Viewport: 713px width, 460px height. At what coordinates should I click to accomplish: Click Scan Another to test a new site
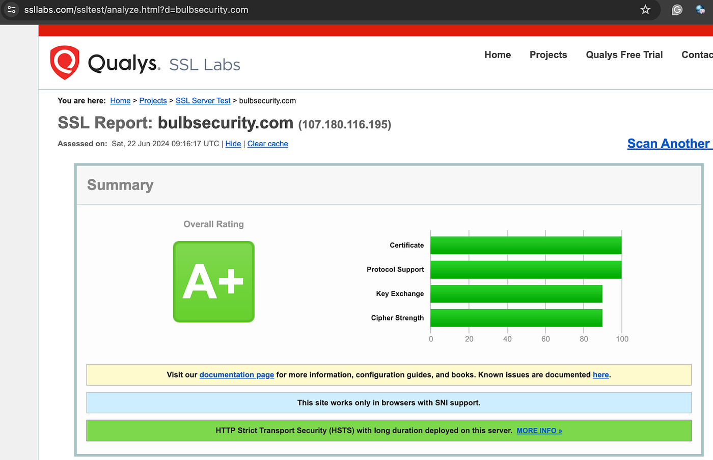click(x=669, y=143)
